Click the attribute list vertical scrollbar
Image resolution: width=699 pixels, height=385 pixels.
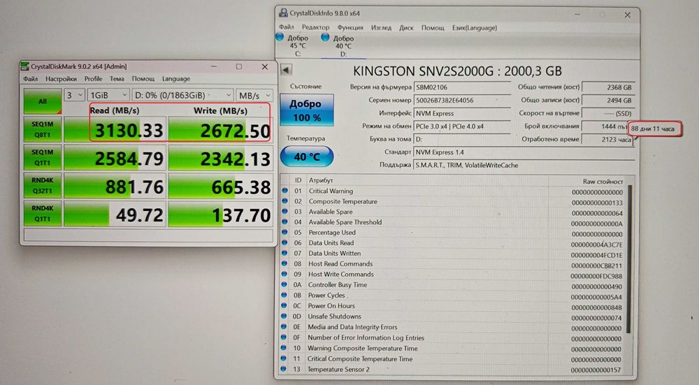click(629, 259)
